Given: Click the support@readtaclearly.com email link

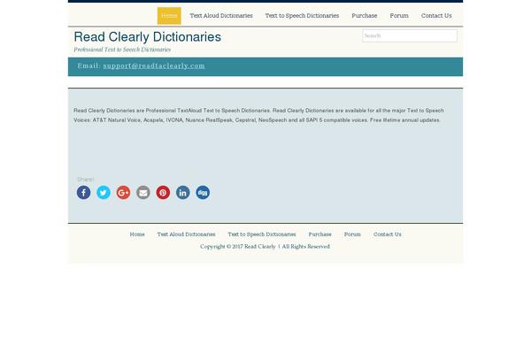Looking at the screenshot, I should pyautogui.click(x=154, y=65).
